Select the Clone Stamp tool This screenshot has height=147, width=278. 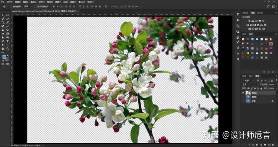pyautogui.click(x=3, y=30)
